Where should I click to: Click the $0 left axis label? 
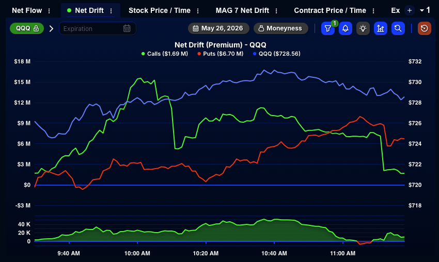point(27,185)
